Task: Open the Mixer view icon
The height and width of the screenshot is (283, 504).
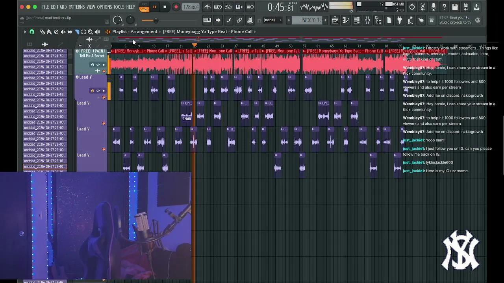Action: click(367, 20)
